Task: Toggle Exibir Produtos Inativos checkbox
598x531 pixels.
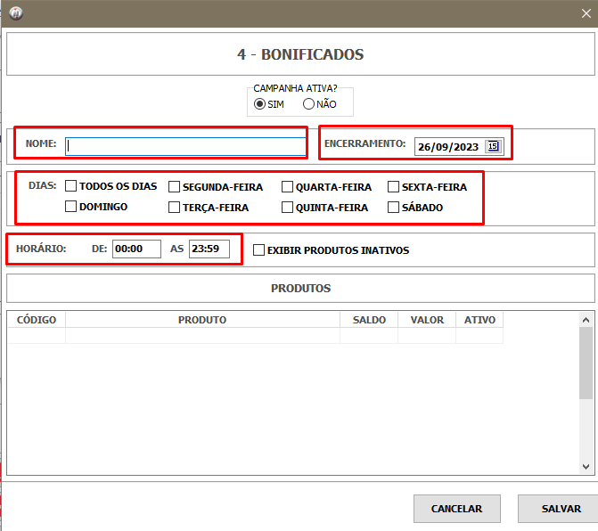Action: [259, 250]
